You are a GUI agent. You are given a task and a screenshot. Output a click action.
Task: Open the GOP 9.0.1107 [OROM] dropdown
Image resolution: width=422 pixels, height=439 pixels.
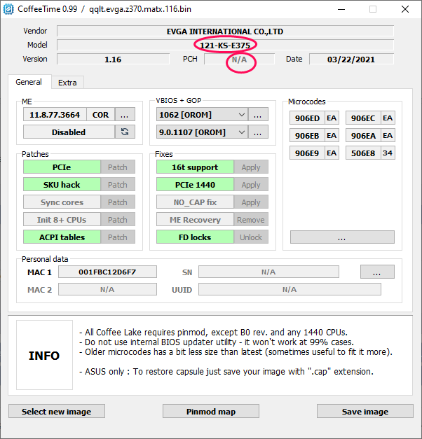[202, 132]
